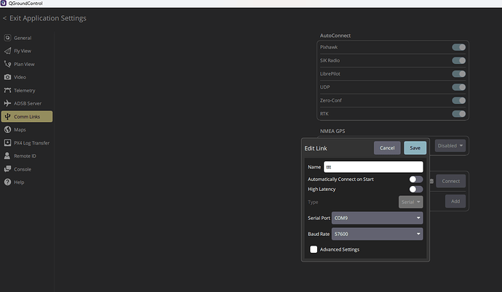Click the back arrow beside Exit Application Settings
Viewport: 502px width, 292px height.
pyautogui.click(x=4, y=18)
